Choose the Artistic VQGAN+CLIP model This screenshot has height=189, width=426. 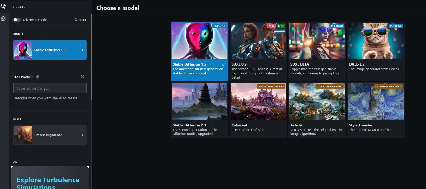[317, 110]
